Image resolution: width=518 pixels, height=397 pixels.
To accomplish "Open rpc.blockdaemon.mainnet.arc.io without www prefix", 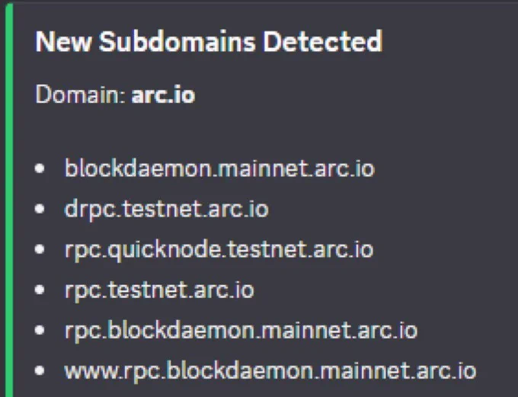I will (241, 331).
